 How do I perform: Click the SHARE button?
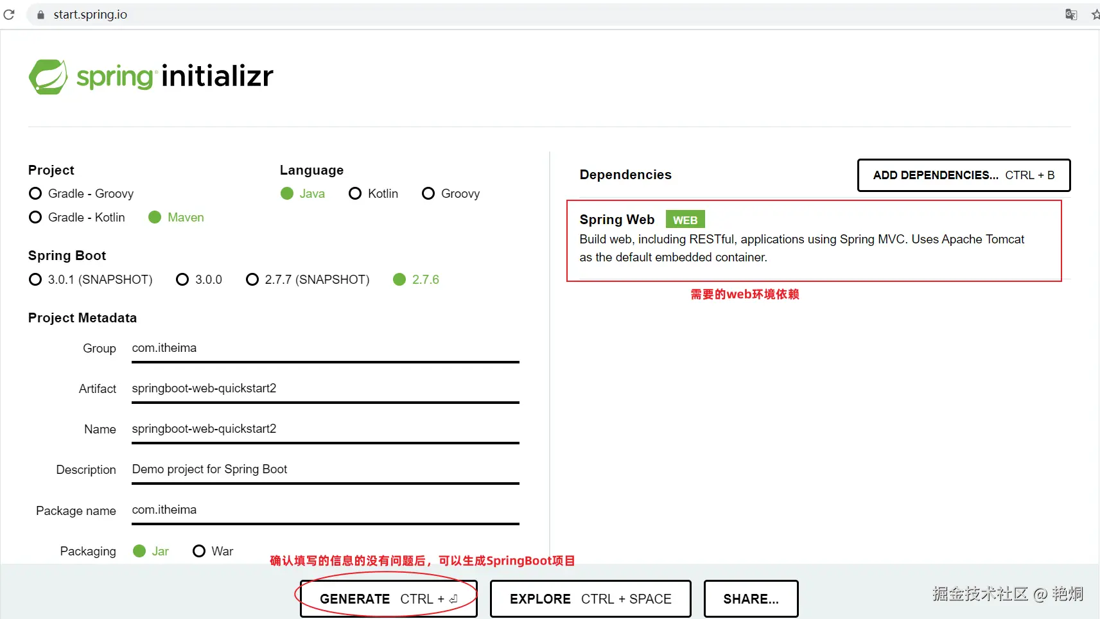[751, 598]
